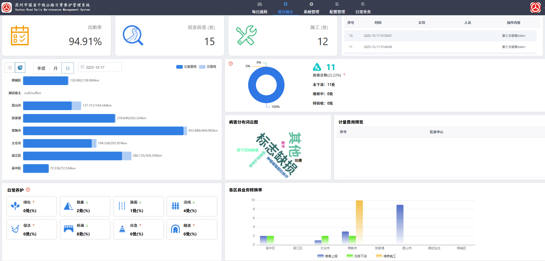The image size is (545, 261).
Task: Click 常熟市 blue mileage bar
Action: pos(103,131)
